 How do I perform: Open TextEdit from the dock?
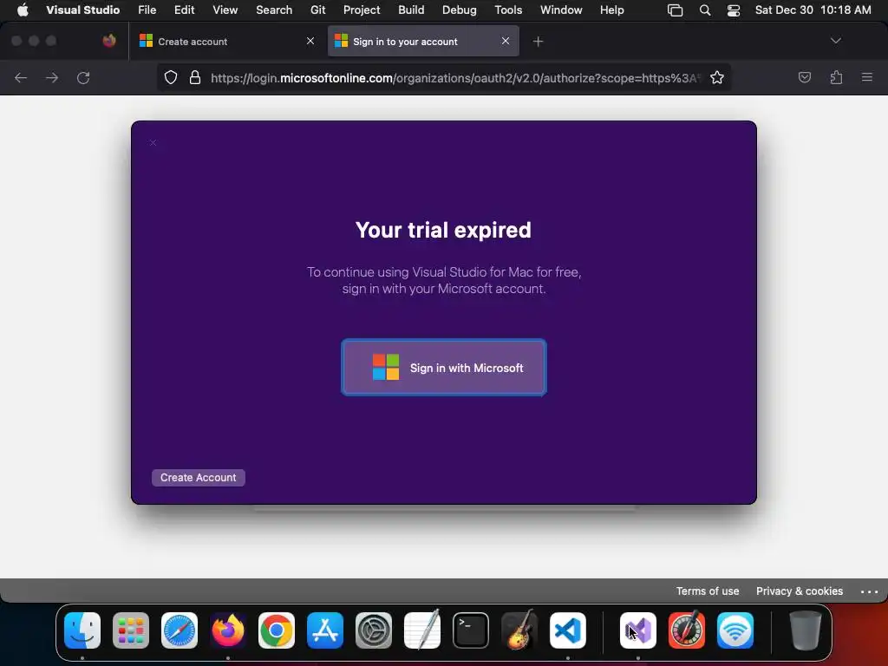coord(422,630)
